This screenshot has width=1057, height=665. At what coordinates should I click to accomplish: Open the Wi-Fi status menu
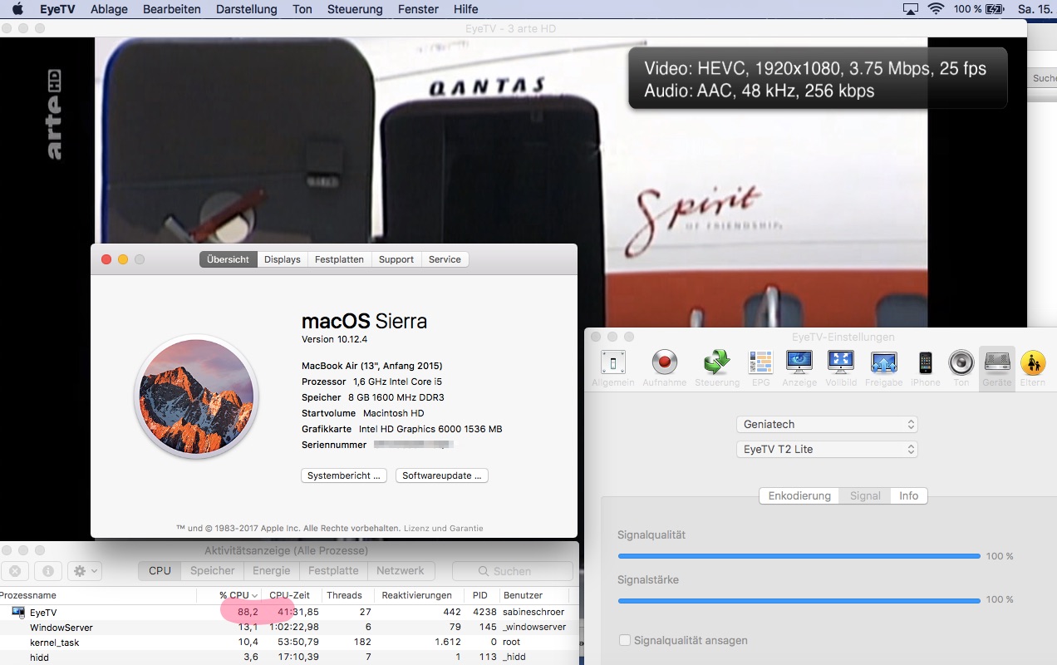pos(937,9)
